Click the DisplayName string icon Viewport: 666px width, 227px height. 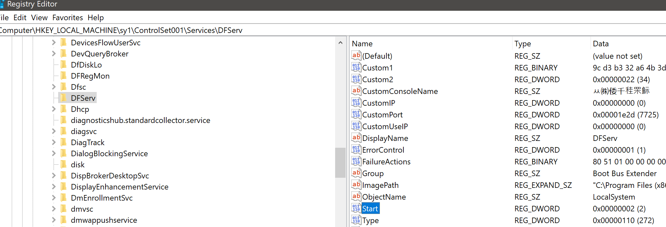[x=356, y=138]
